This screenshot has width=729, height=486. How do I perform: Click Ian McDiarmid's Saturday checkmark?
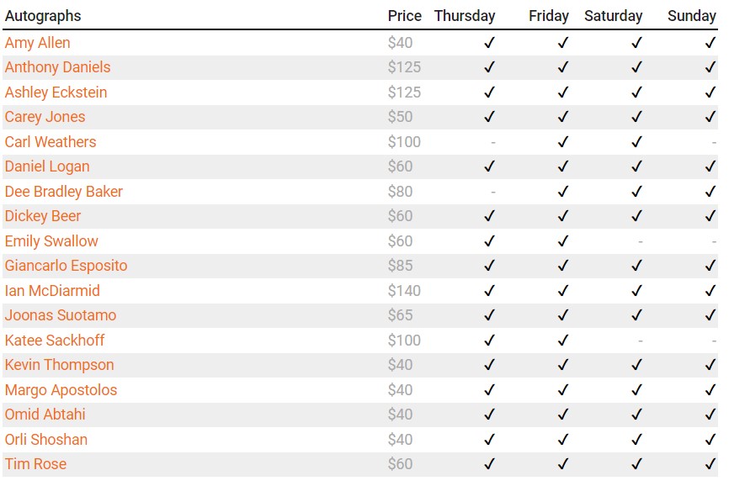click(637, 291)
